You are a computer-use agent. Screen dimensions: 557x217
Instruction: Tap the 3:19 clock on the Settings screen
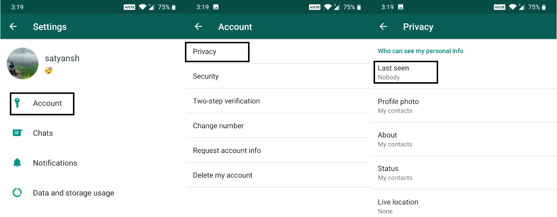click(x=17, y=7)
